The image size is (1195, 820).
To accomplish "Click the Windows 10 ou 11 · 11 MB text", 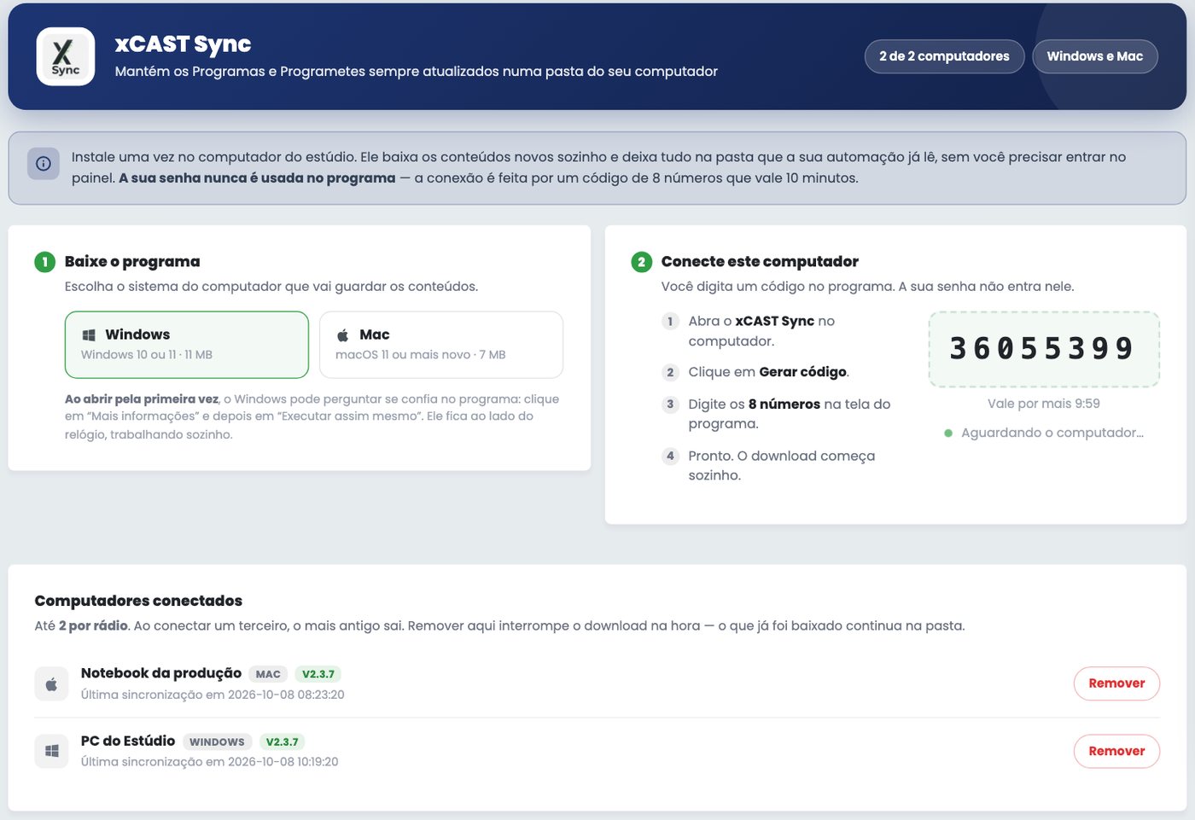I will (x=147, y=355).
